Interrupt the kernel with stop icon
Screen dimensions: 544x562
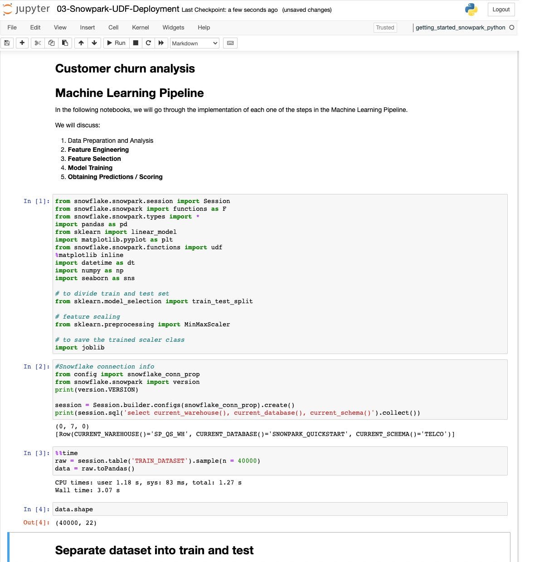click(x=135, y=43)
